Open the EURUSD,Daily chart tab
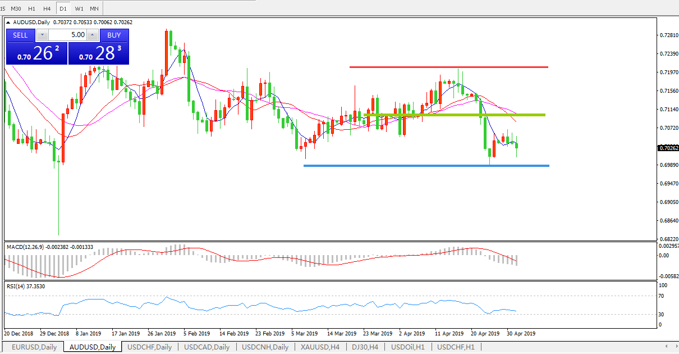This screenshot has width=679, height=354. point(34,347)
